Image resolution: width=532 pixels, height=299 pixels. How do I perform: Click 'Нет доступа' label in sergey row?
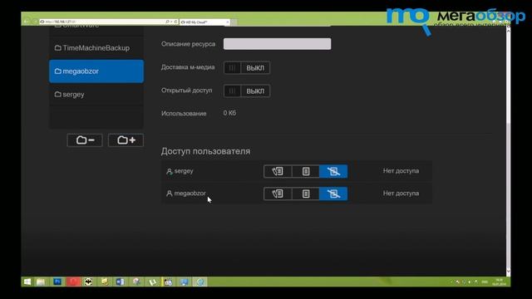pyautogui.click(x=401, y=171)
